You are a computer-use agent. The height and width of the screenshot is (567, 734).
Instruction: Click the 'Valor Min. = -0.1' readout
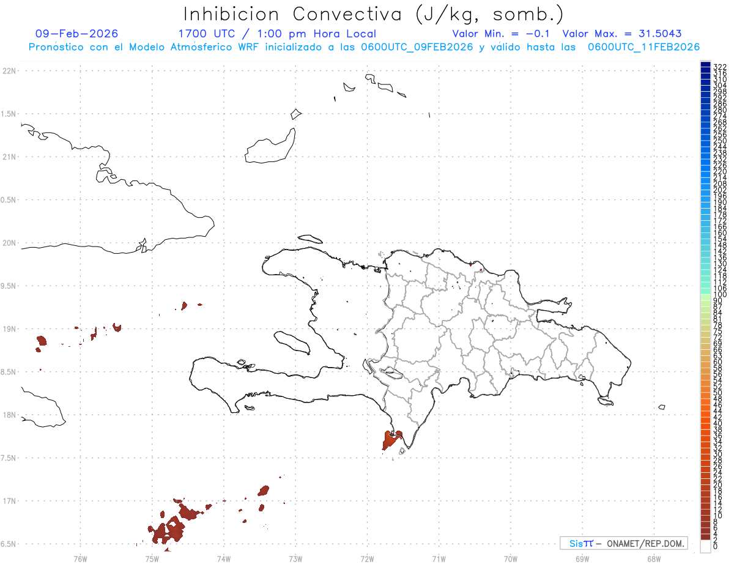(x=502, y=34)
